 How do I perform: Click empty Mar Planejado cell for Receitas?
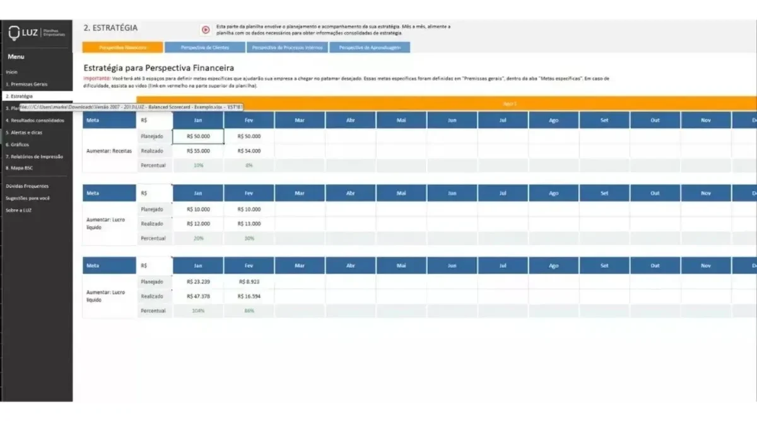point(300,136)
